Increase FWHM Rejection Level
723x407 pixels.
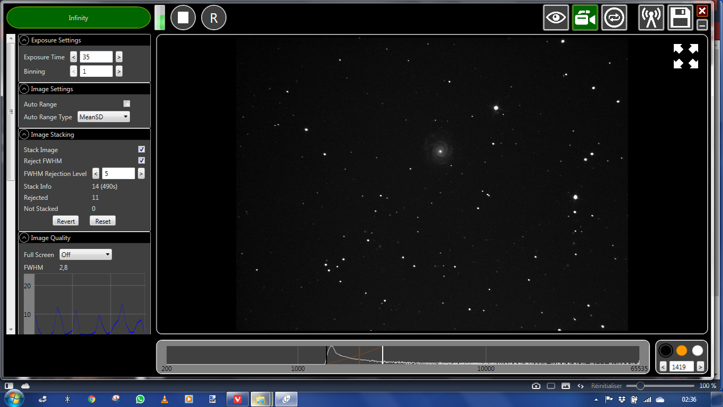click(141, 173)
